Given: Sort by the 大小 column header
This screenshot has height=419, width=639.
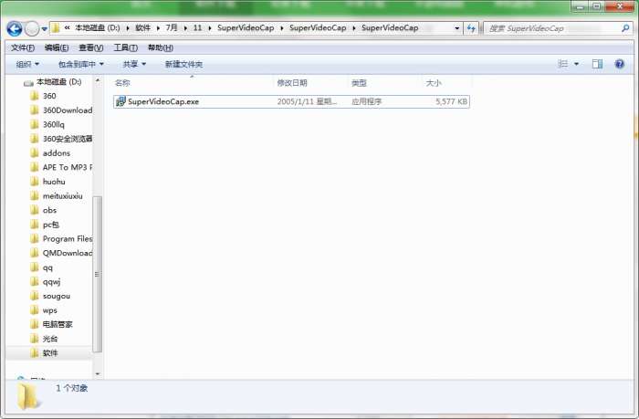Looking at the screenshot, I should [434, 83].
